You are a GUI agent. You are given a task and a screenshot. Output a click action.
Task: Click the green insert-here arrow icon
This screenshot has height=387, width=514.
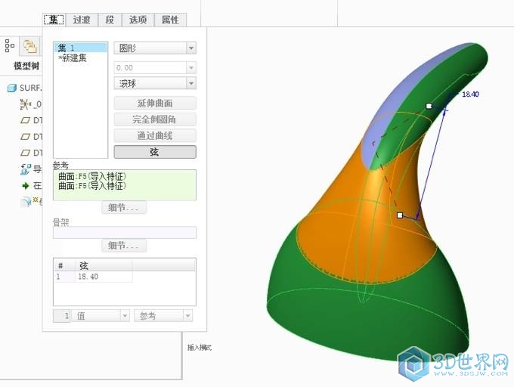[25, 186]
